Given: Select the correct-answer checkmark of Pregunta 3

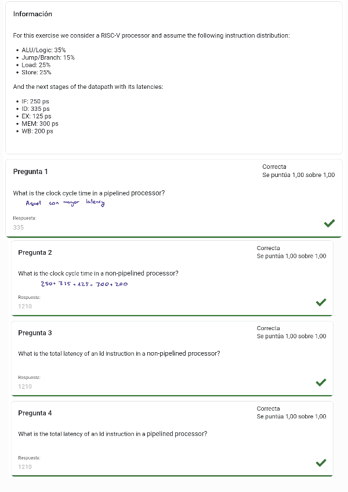Looking at the screenshot, I should click(321, 382).
